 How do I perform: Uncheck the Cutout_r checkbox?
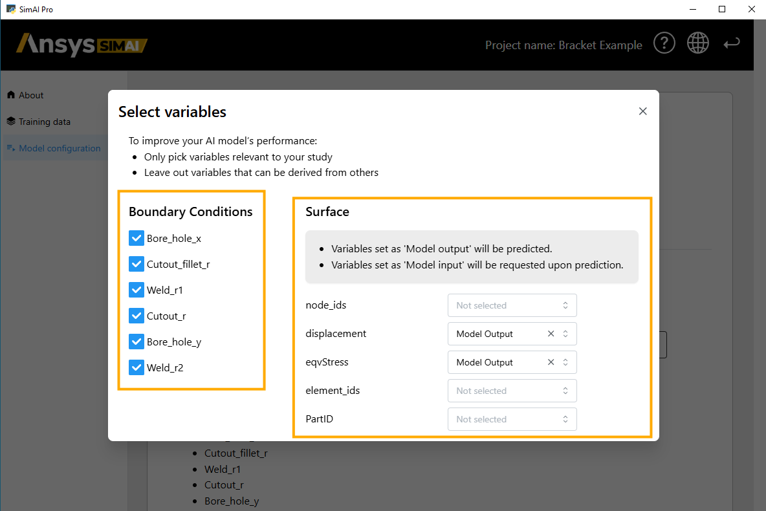(136, 316)
